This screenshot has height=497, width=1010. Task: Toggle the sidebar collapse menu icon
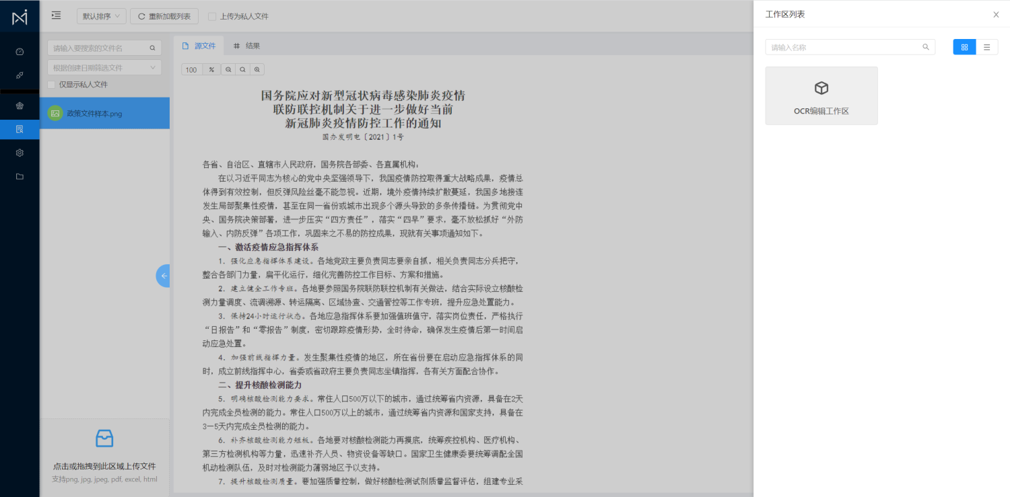[56, 15]
